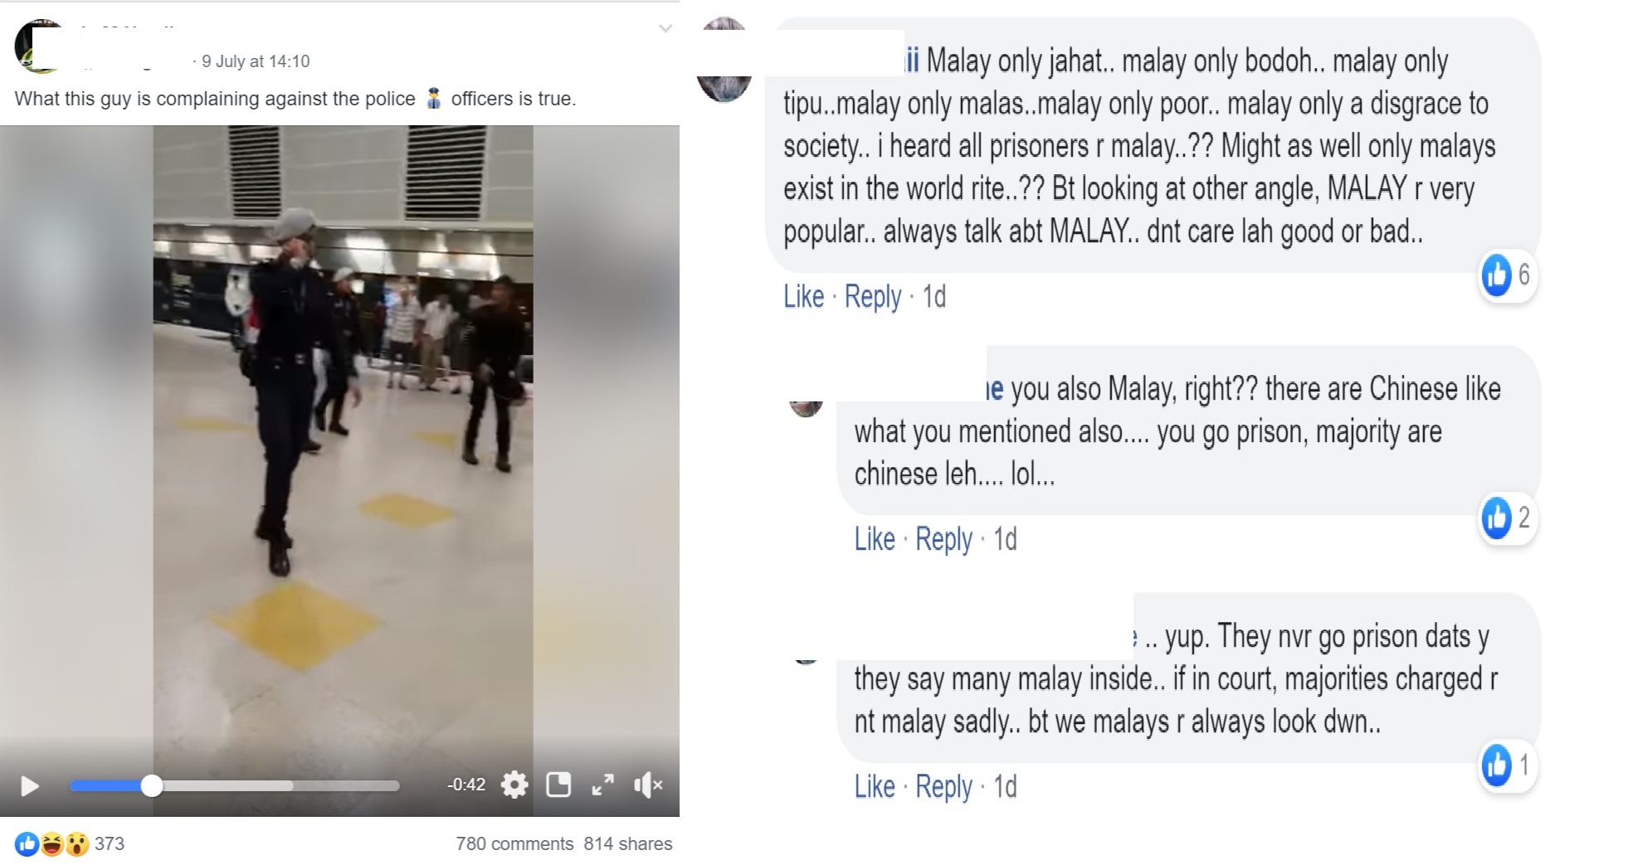Viewport: 1638px width, 865px height.
Task: Play the video with the play button
Action: click(30, 785)
